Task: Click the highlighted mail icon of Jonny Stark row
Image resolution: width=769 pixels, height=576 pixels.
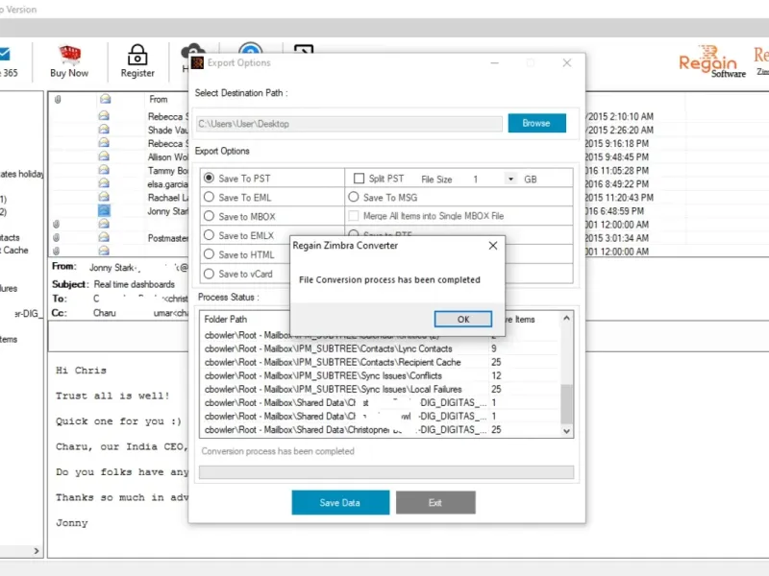Action: coord(104,210)
